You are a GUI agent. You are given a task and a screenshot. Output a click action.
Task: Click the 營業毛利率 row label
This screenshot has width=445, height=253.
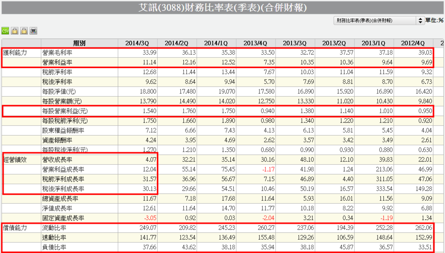point(57,53)
